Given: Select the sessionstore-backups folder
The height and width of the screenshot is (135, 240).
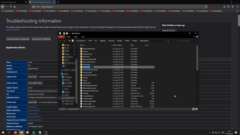Looking at the screenshot, I should click(x=90, y=75).
